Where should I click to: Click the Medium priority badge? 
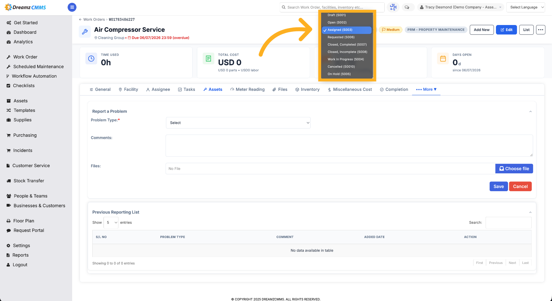(390, 30)
